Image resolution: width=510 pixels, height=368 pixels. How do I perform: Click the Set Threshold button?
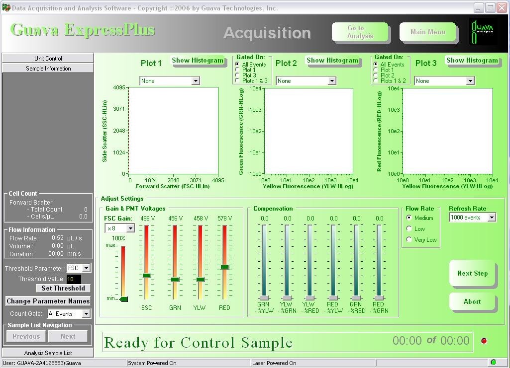[x=63, y=288]
